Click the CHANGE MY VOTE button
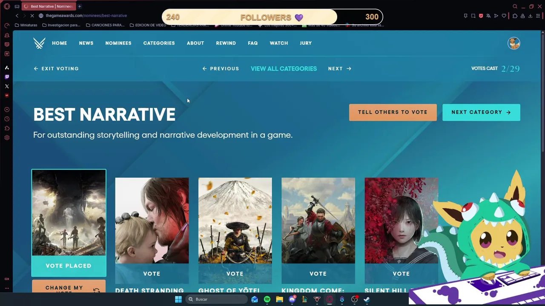Image resolution: width=545 pixels, height=306 pixels. pyautogui.click(x=69, y=286)
